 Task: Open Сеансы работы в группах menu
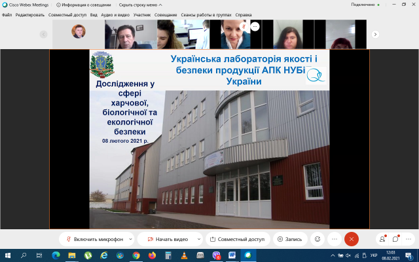pos(206,15)
